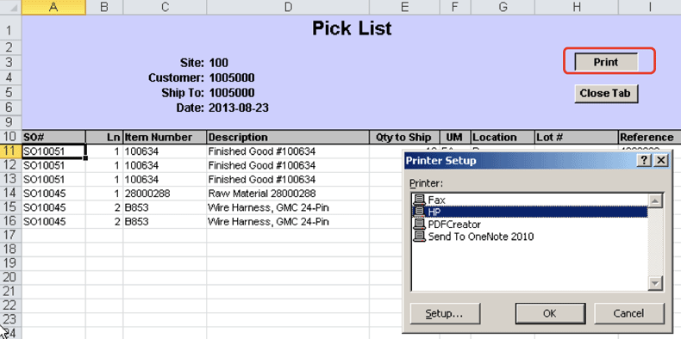Confirm printer selection with OK
Image resolution: width=681 pixels, height=339 pixels.
point(550,313)
